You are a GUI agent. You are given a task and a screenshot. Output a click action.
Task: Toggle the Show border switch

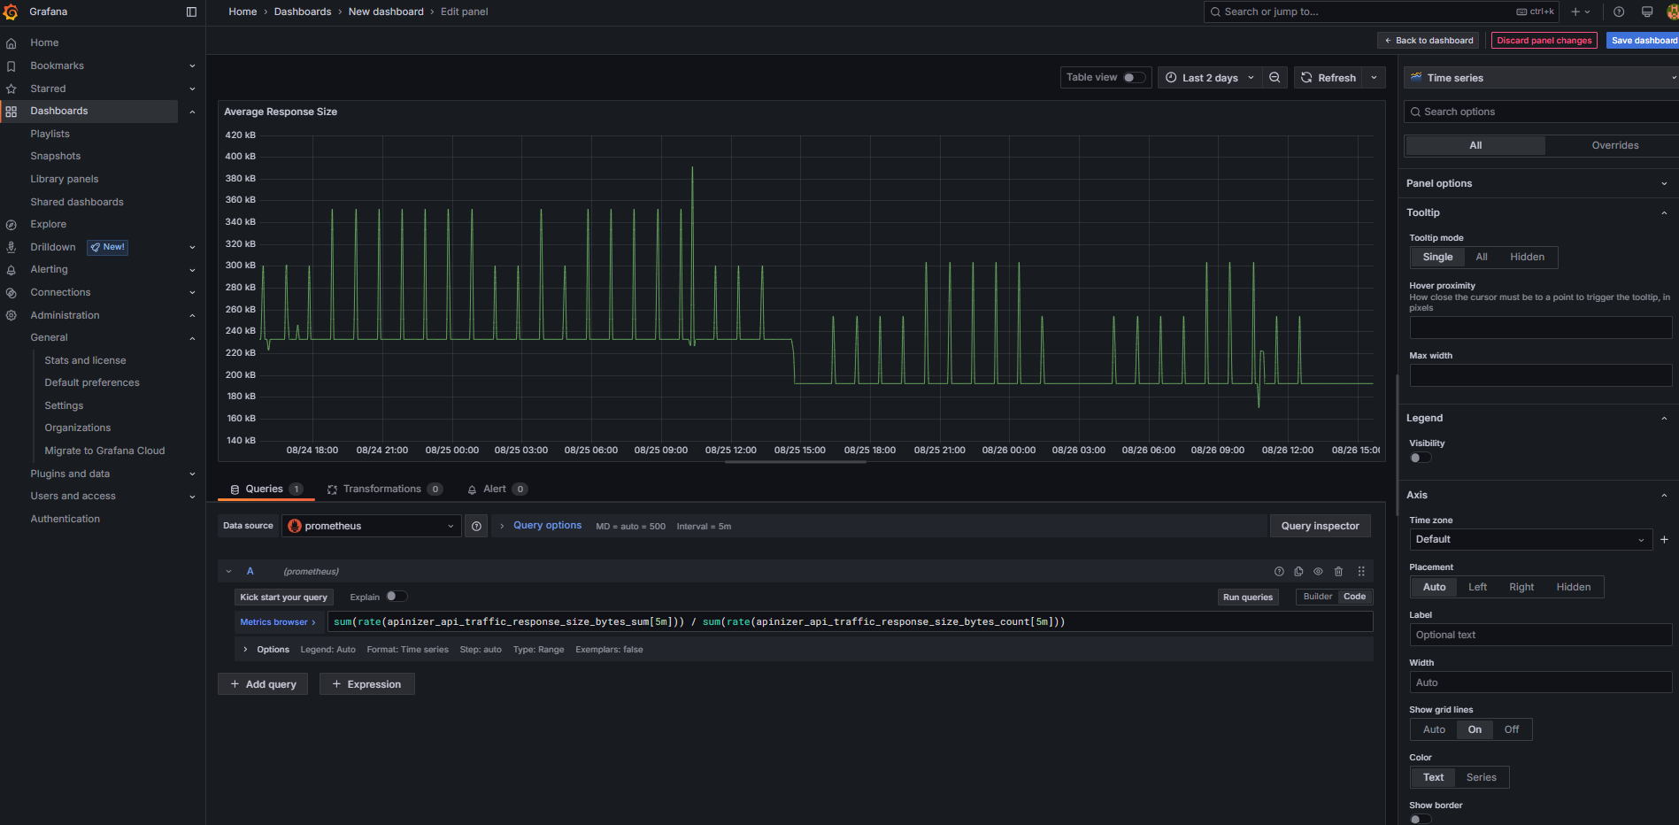click(1420, 819)
